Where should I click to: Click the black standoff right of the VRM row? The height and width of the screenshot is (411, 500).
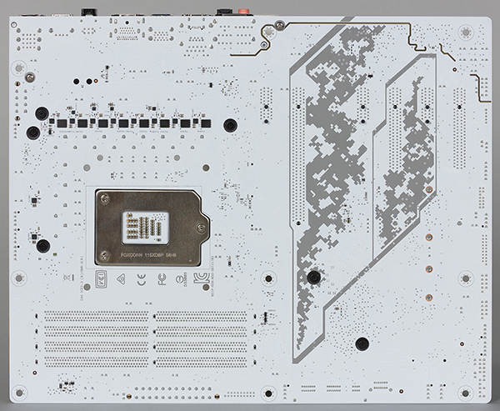tap(230, 125)
